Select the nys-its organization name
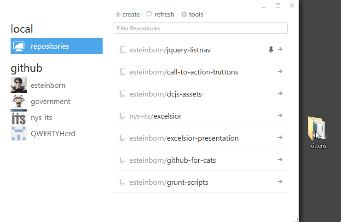Image resolution: width=341 pixels, height=222 pixels. 41,118
